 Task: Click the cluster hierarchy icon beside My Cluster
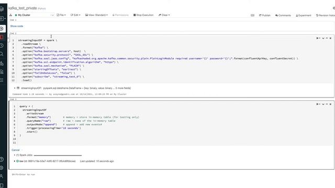coord(10,15)
